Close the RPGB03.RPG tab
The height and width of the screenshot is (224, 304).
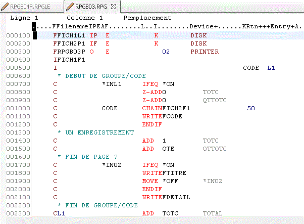(x=114, y=7)
